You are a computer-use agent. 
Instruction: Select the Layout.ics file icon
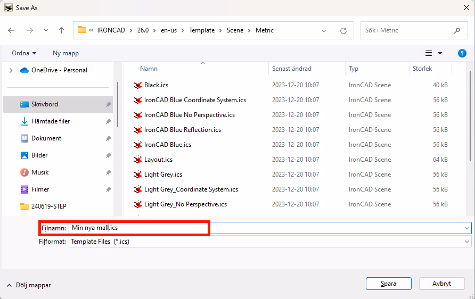tap(138, 160)
